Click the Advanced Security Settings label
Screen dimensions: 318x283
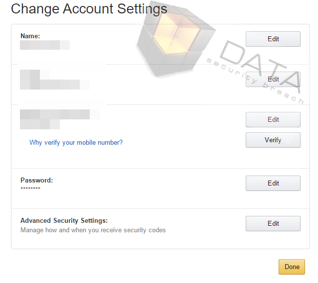point(64,220)
